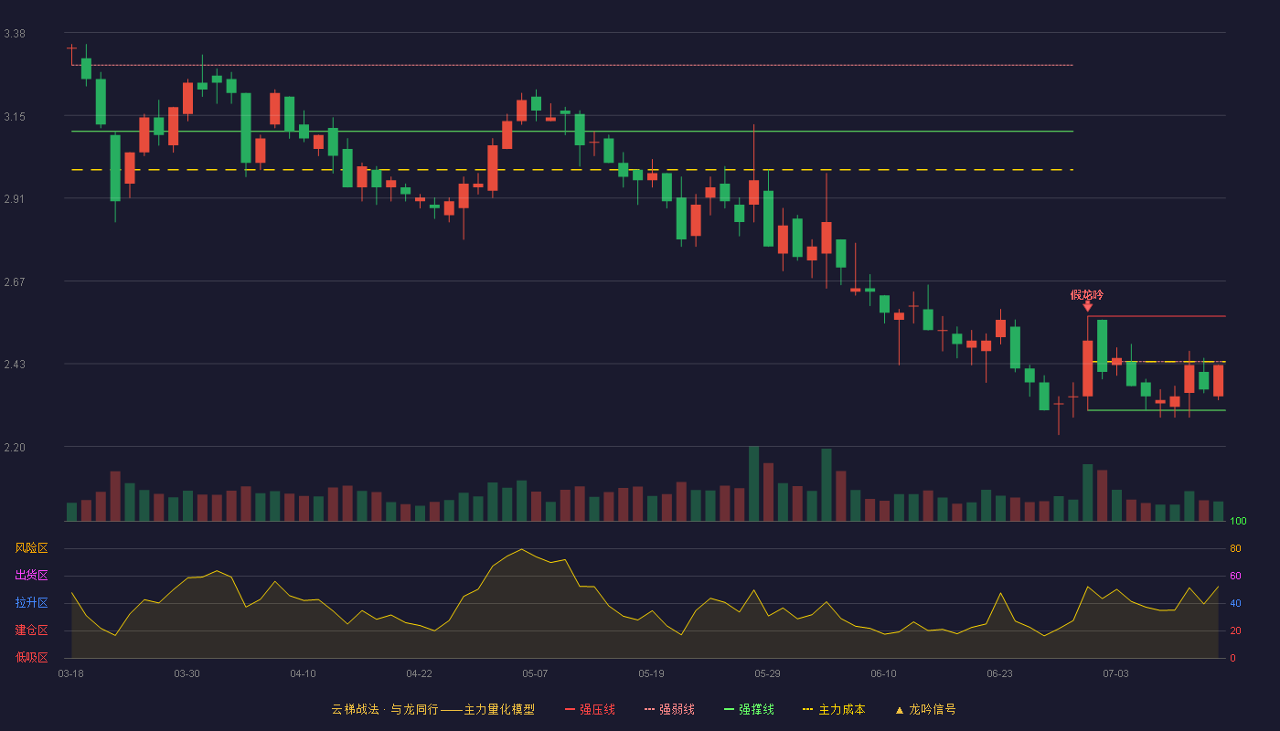The width and height of the screenshot is (1280, 731).
Task: Click the 2.67 price axis label
Action: (15, 282)
